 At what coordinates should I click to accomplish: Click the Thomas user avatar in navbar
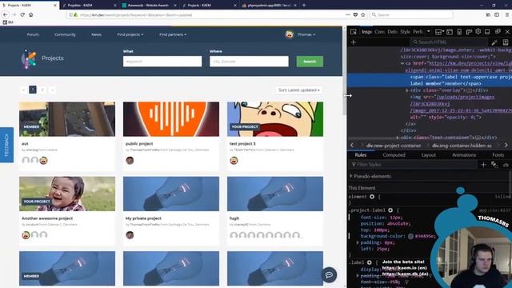[x=290, y=34]
